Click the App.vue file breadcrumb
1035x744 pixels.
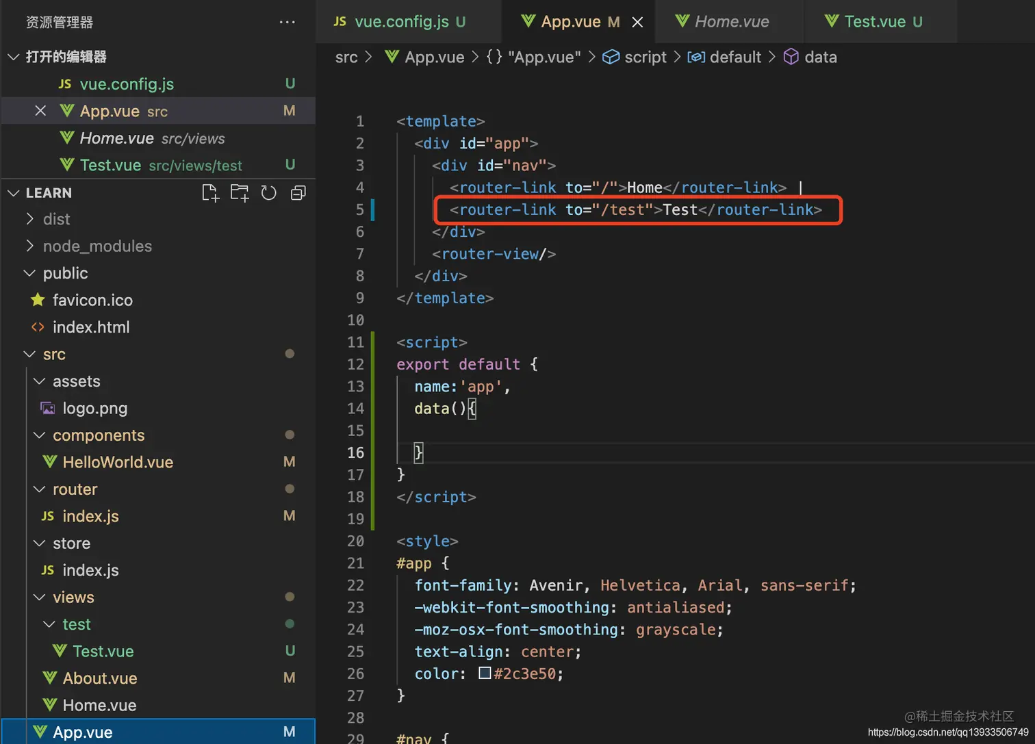point(424,57)
